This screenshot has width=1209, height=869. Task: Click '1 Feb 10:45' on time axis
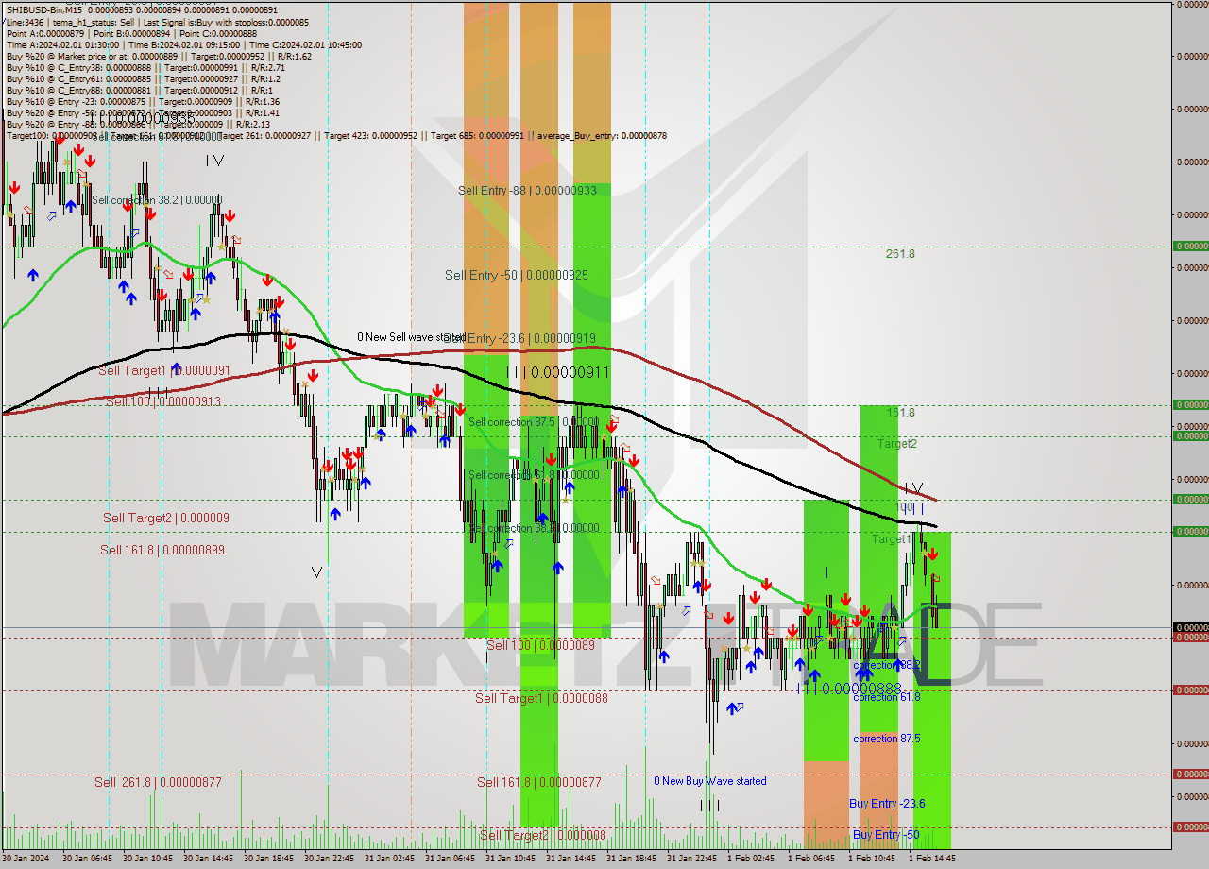[872, 859]
